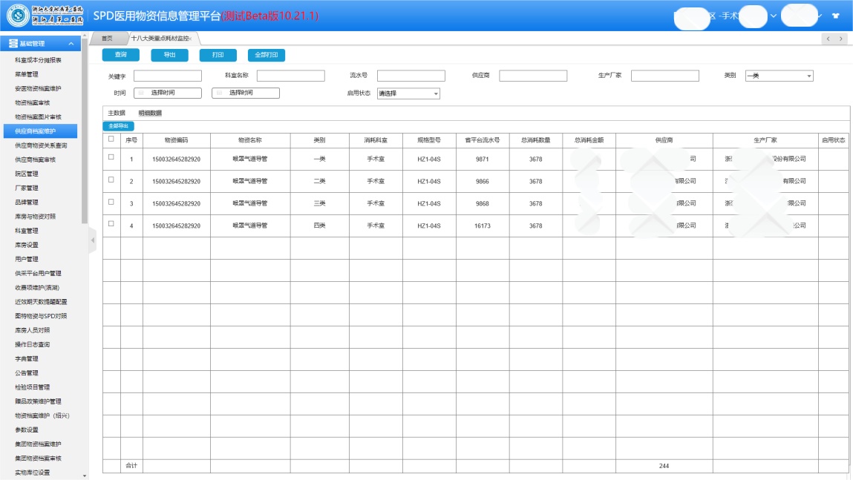This screenshot has width=853, height=480.
Task: Tick the select-all checkbox in table header
Action: tap(111, 139)
